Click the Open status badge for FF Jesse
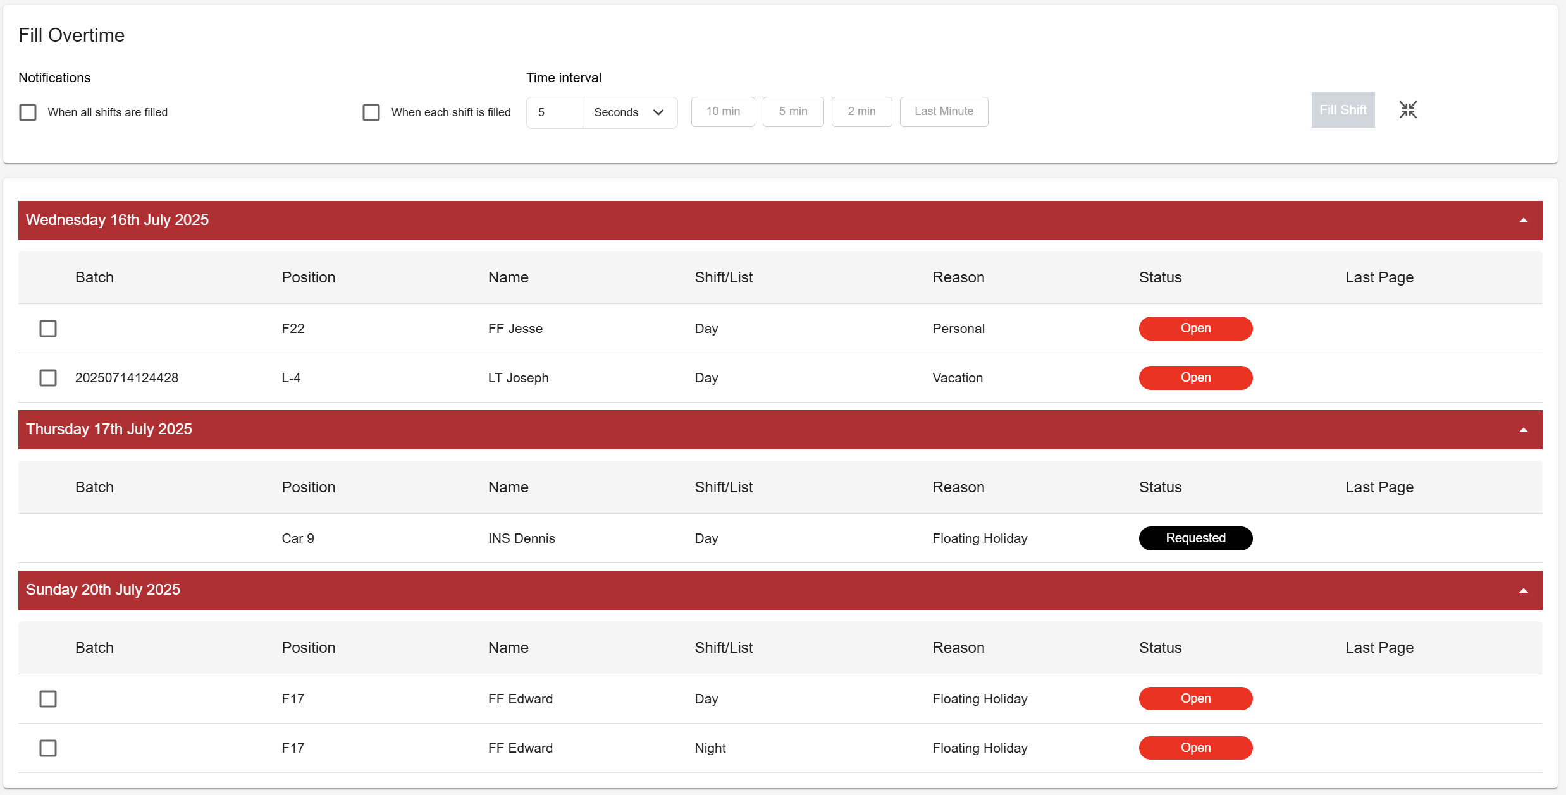The image size is (1566, 795). [1195, 329]
